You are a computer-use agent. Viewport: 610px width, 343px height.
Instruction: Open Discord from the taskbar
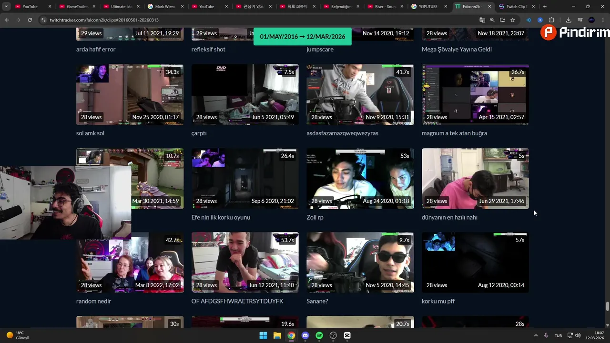point(305,335)
